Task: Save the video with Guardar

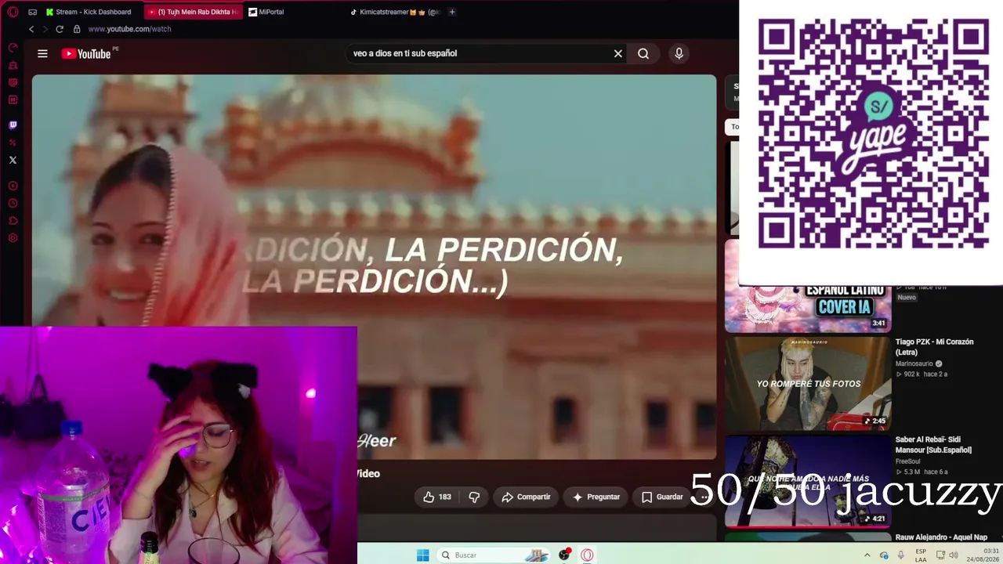Action: pyautogui.click(x=662, y=497)
